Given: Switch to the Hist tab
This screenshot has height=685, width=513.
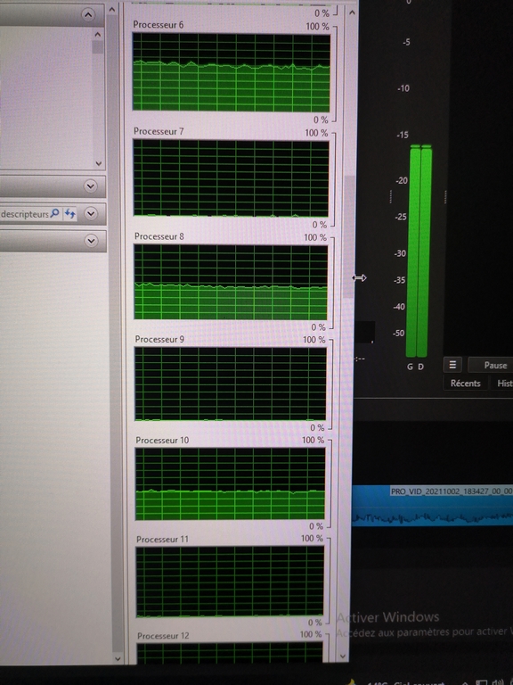Looking at the screenshot, I should [x=502, y=384].
